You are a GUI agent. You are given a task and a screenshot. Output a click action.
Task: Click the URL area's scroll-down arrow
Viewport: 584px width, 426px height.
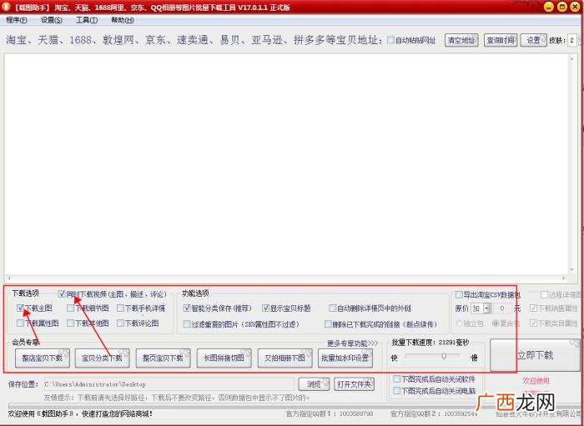[572, 270]
